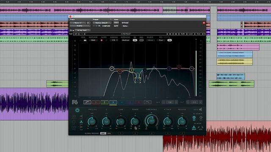
Task: Select the low-pass filter band tab
Action: pyautogui.click(x=147, y=102)
